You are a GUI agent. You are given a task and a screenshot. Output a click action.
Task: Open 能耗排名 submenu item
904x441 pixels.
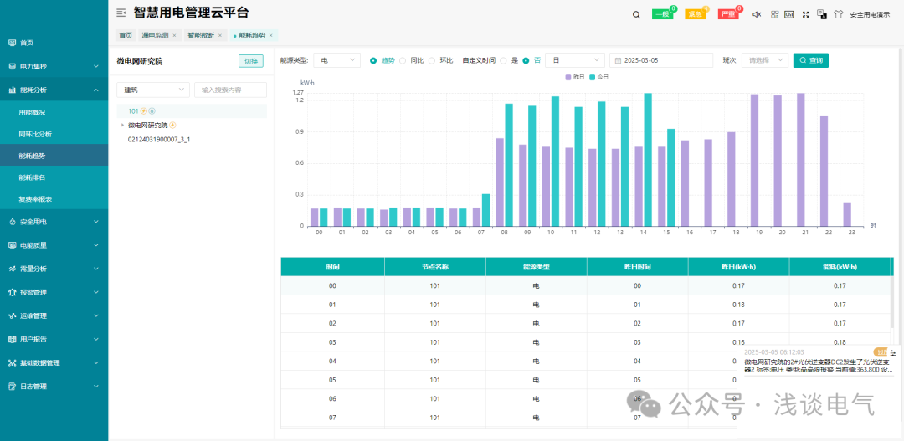pyautogui.click(x=54, y=177)
